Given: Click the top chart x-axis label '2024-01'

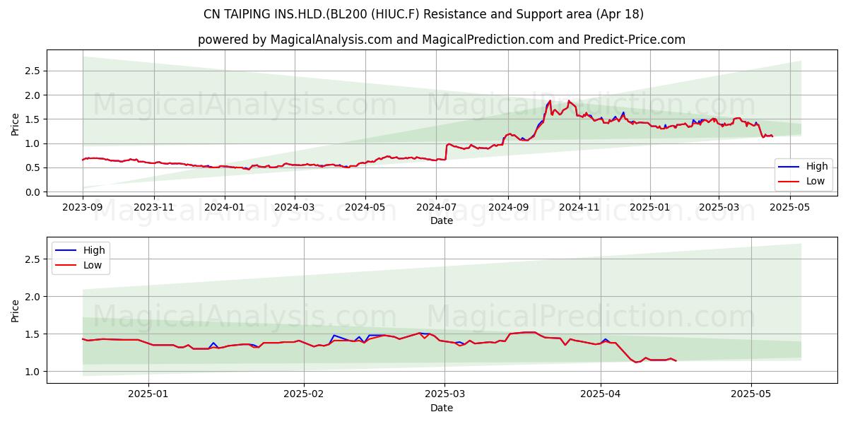Looking at the screenshot, I should click(225, 208).
